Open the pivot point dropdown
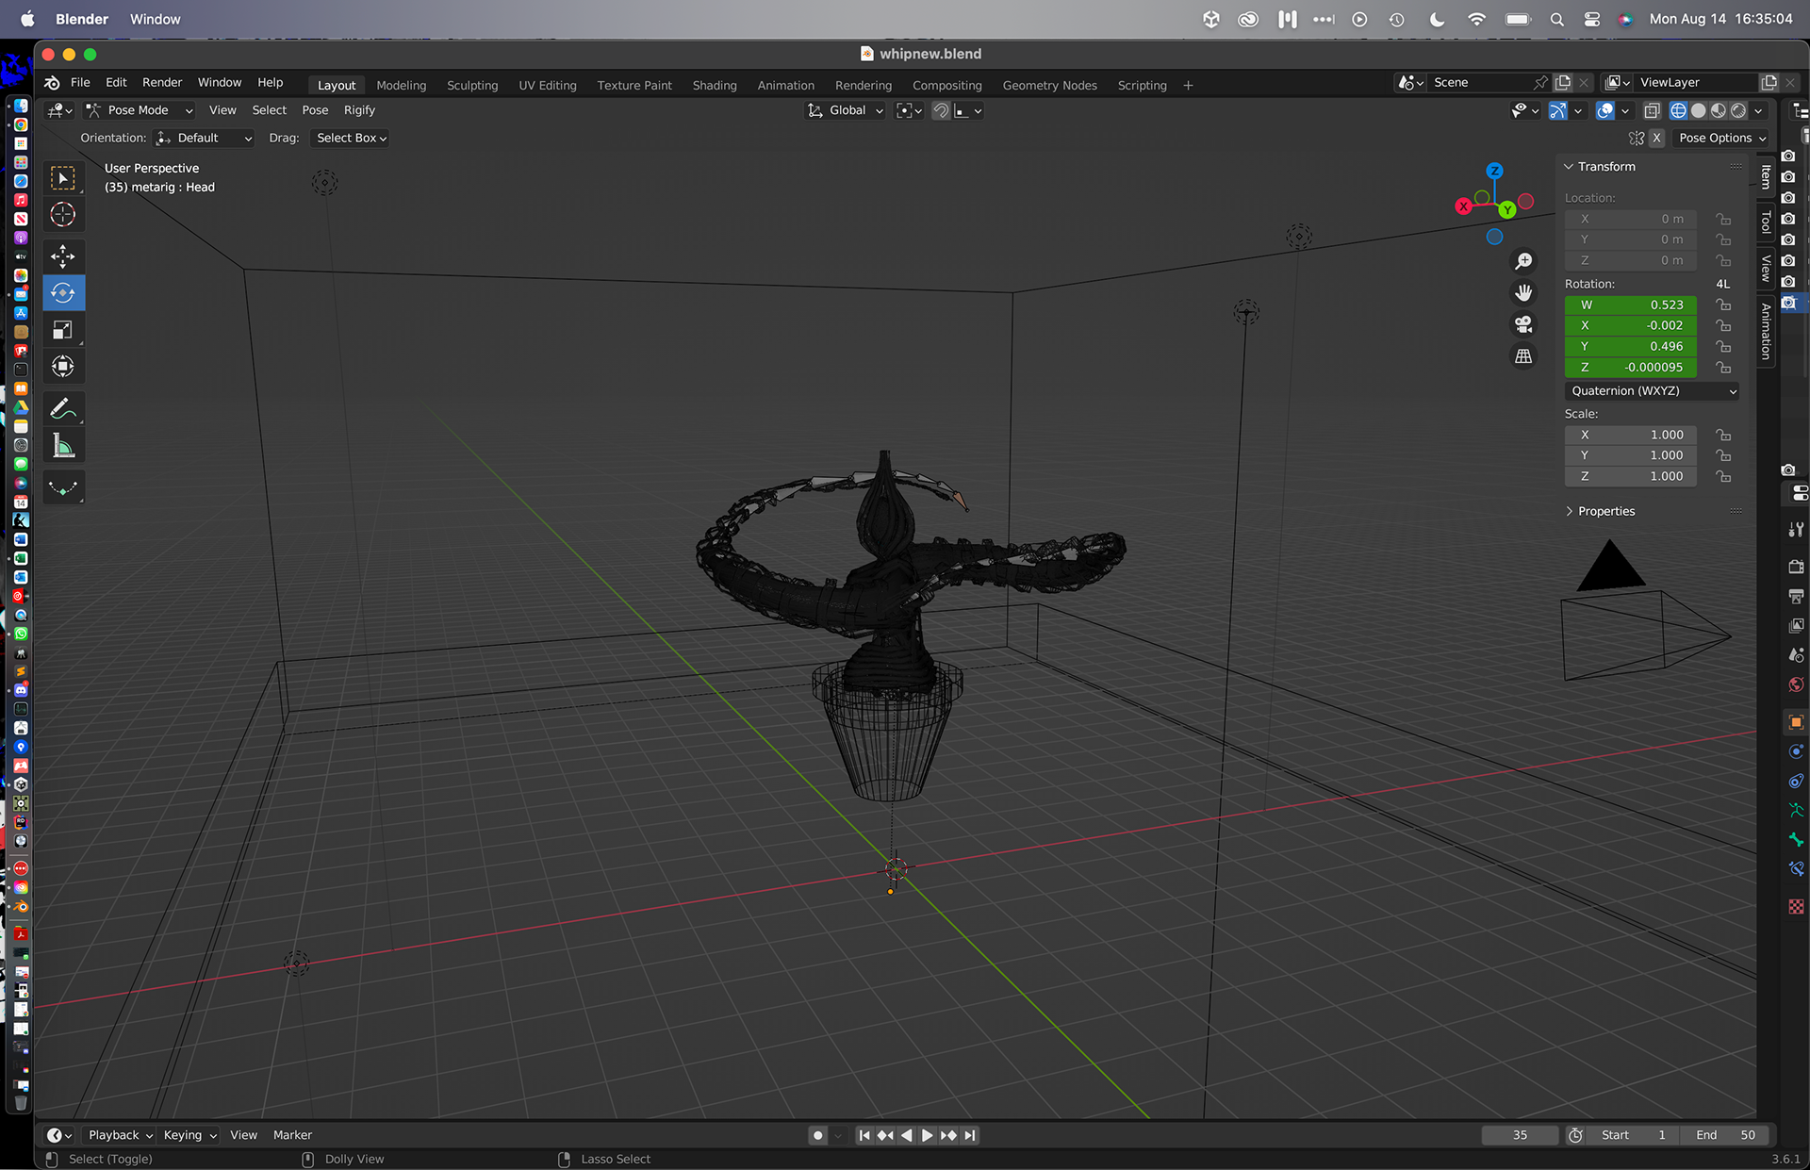This screenshot has width=1810, height=1170. click(909, 110)
